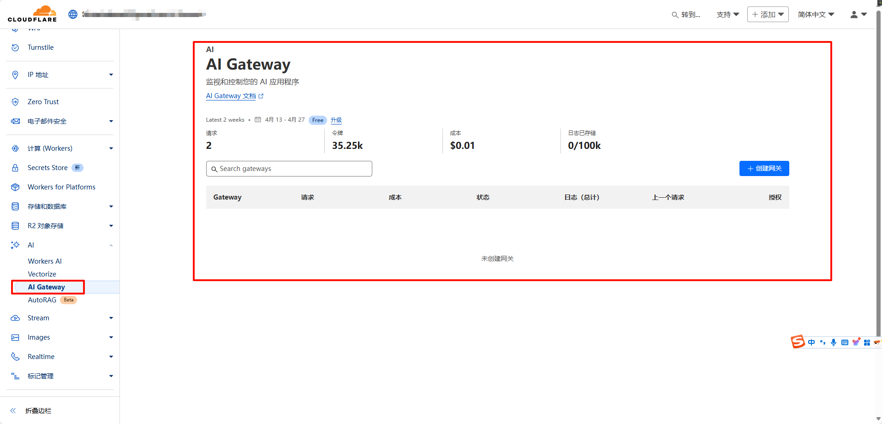This screenshot has width=882, height=424.
Task: Click the Zero Trust sidebar icon
Action: coord(15,102)
